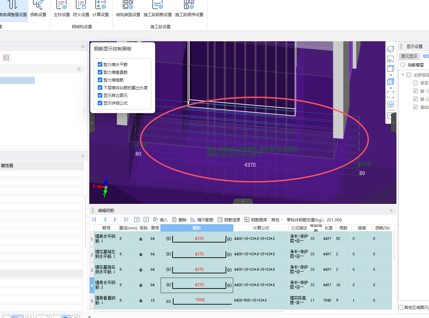
Task: Move selected rebar row down
Action: tap(146, 220)
